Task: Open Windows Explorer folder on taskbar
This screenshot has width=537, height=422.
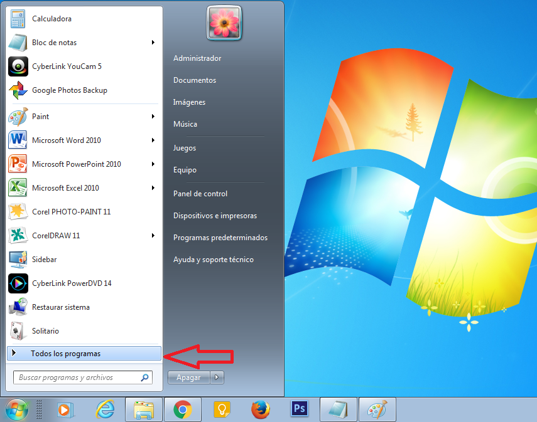Action: pyautogui.click(x=144, y=409)
